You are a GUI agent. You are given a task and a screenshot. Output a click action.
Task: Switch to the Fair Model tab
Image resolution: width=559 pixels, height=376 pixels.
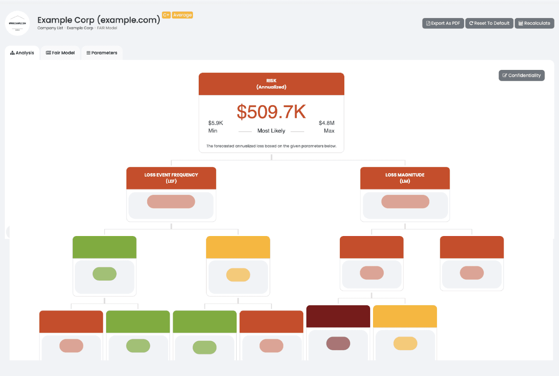[60, 53]
